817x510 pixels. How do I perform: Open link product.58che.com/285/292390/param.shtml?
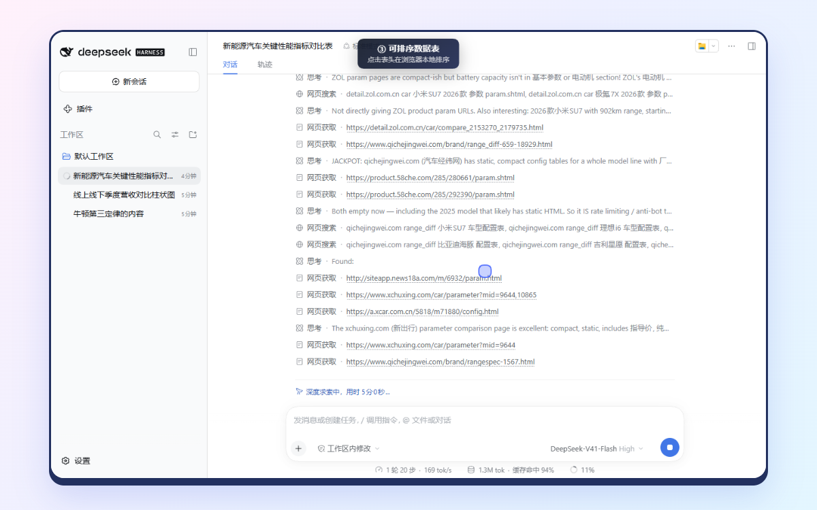click(430, 194)
